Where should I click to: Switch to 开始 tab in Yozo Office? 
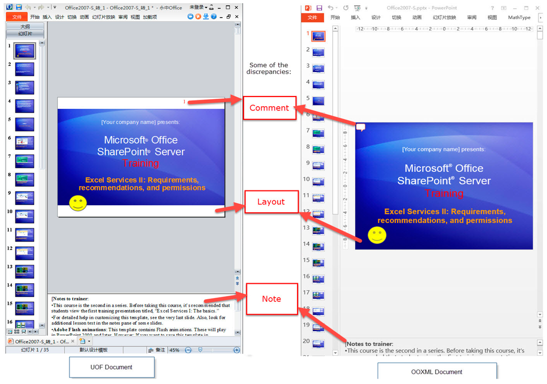point(35,17)
